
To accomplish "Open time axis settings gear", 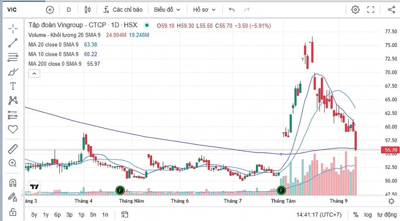I will [x=391, y=201].
